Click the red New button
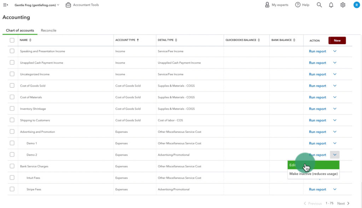 (337, 40)
